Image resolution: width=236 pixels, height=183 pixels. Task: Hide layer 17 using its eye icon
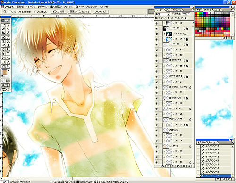point(157,50)
